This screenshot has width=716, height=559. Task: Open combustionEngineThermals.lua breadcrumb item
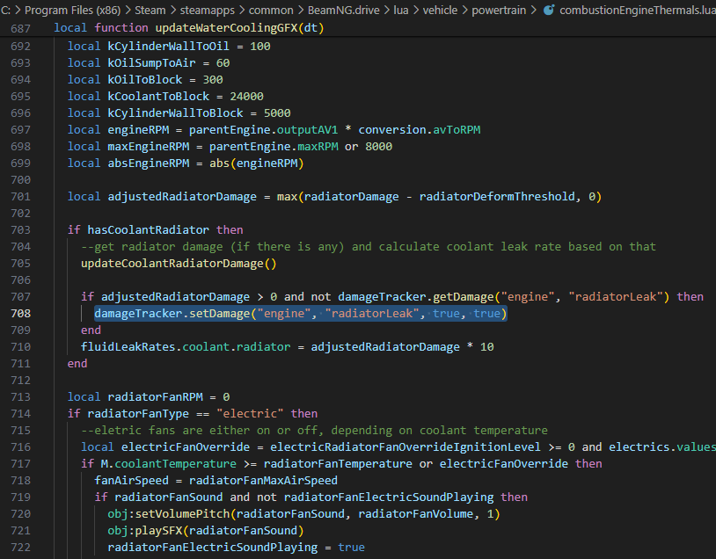638,10
